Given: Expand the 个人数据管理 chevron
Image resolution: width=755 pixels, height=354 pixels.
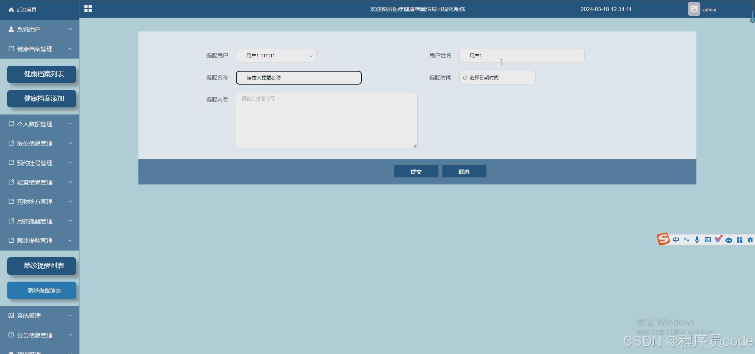Looking at the screenshot, I should pos(70,124).
